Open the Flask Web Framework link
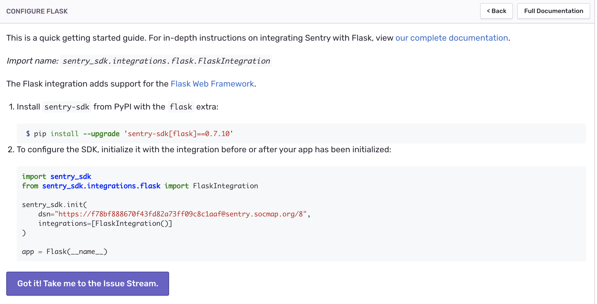 click(212, 84)
